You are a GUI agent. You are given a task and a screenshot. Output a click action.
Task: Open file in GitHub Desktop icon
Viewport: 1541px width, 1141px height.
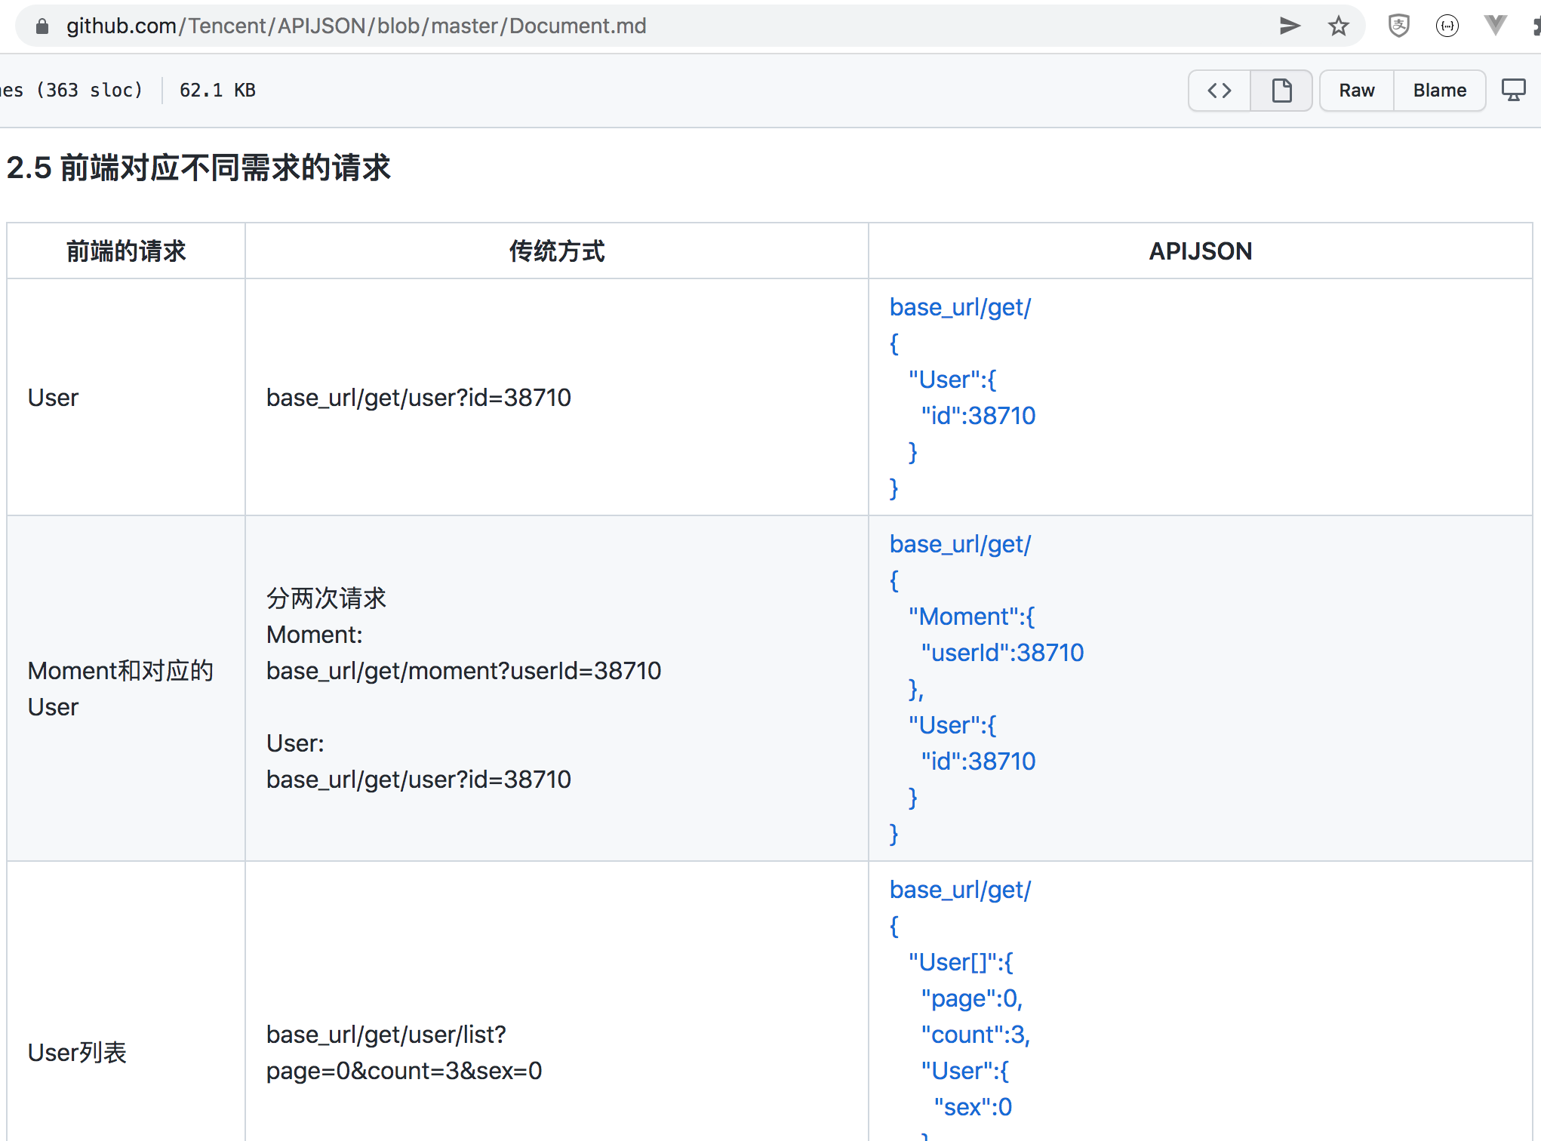1513,91
